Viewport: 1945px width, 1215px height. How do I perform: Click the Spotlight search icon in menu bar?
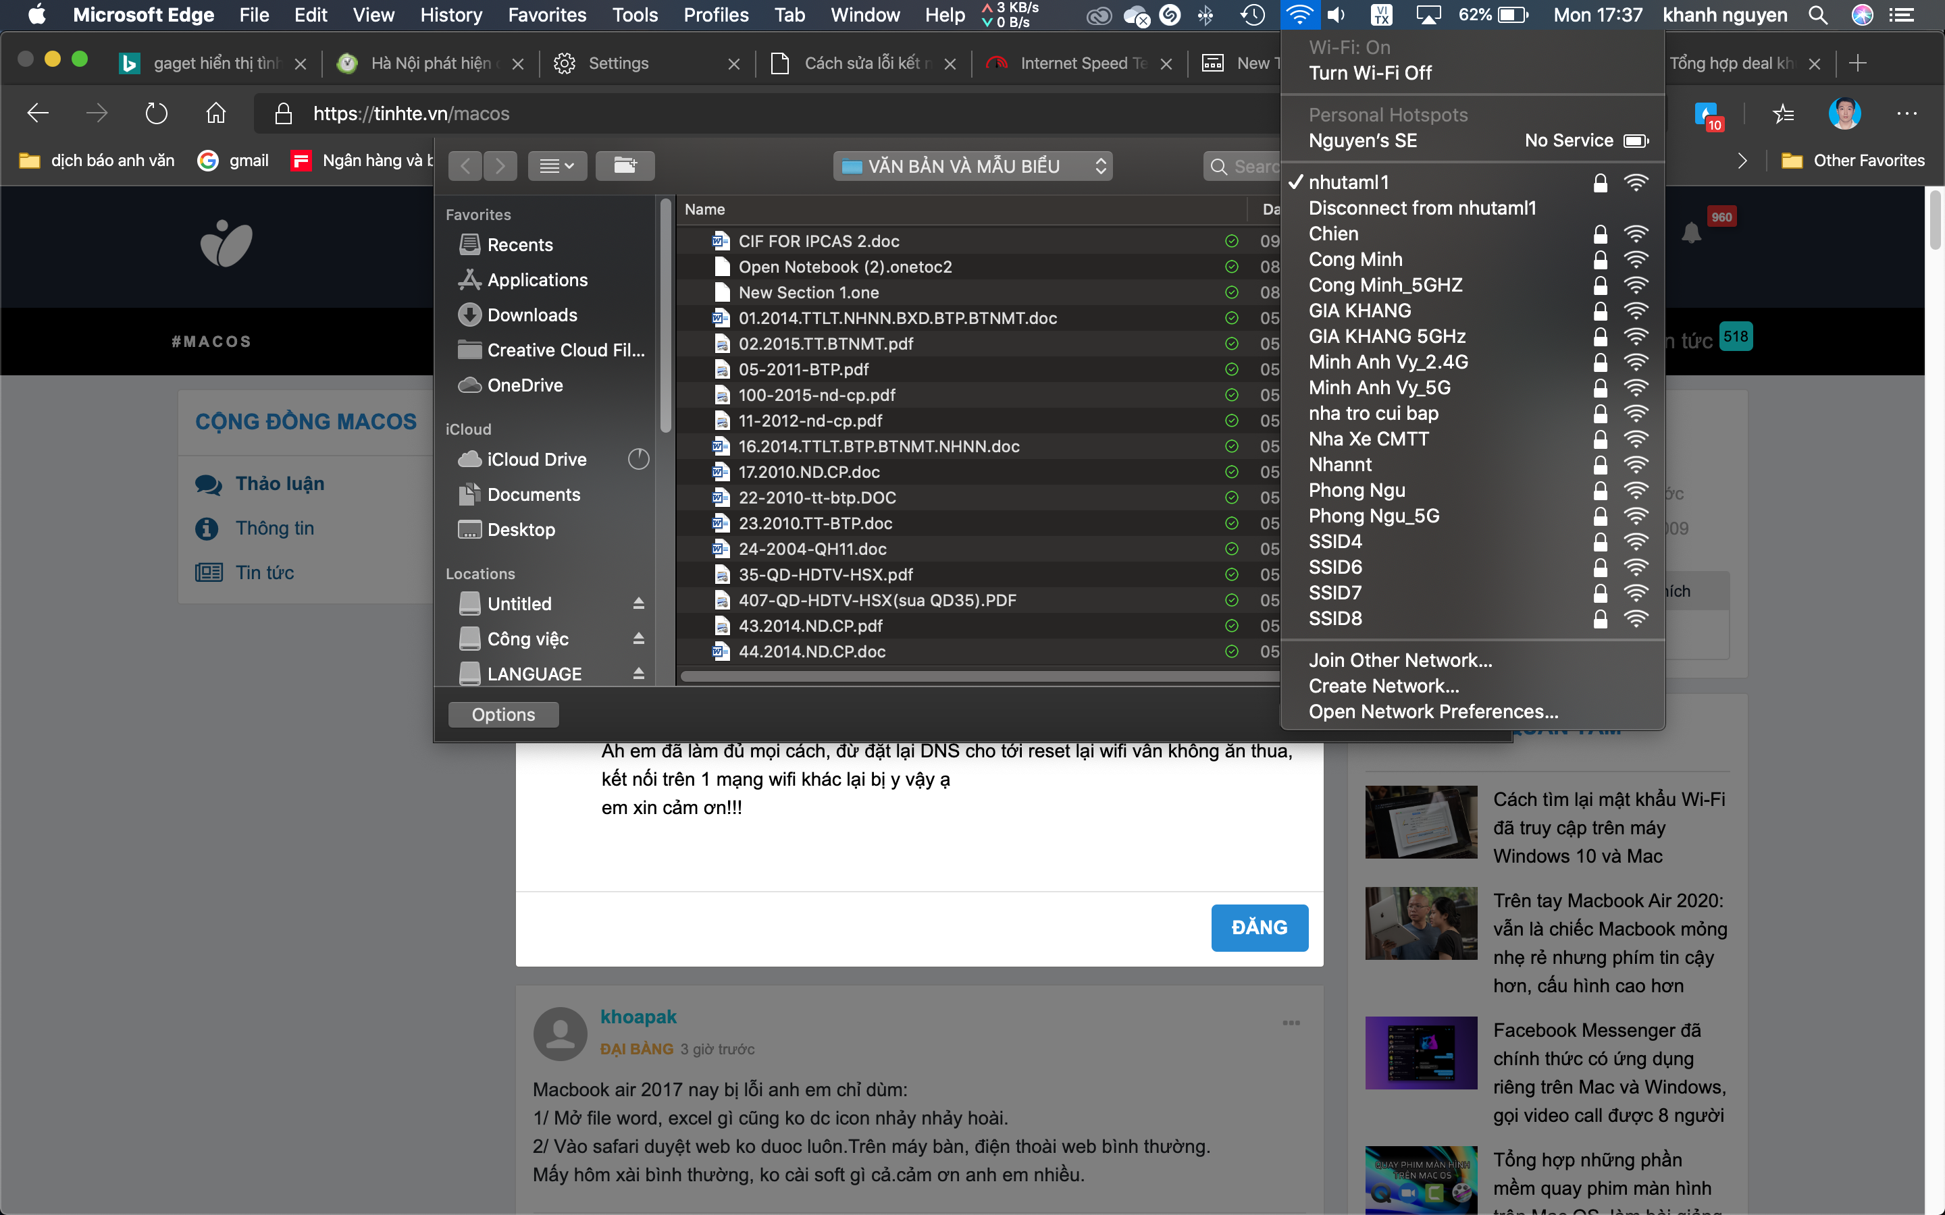(x=1817, y=14)
